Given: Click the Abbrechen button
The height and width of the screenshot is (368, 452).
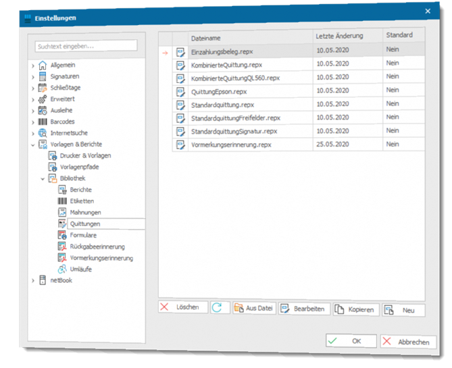Looking at the screenshot, I should [x=408, y=342].
